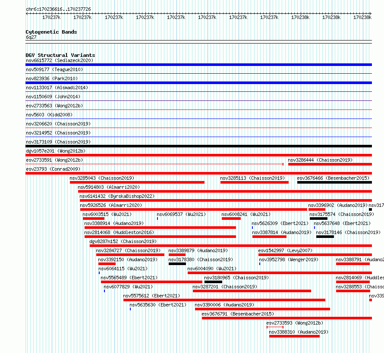Open nsv6004090 (Wu2021) label
Screen dimensions: 384x353
(x=212, y=269)
